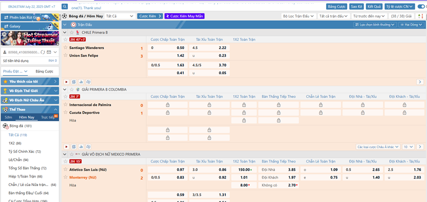Favorite the Union San Felipe team
Image resolution: width=427 pixels, height=202 pixels.
click(65, 55)
